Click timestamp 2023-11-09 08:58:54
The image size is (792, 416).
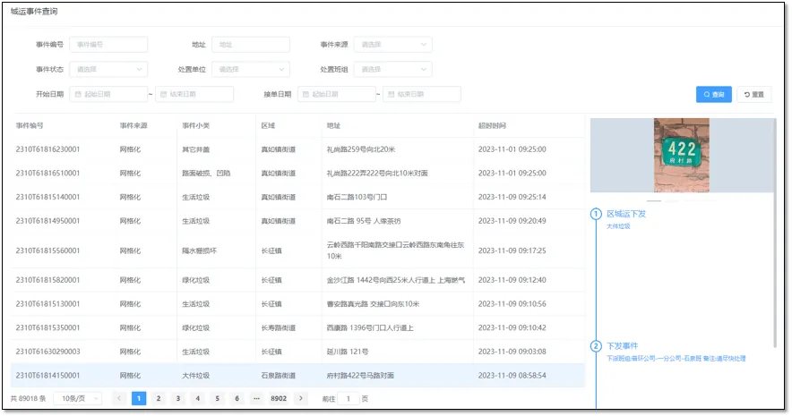click(512, 375)
